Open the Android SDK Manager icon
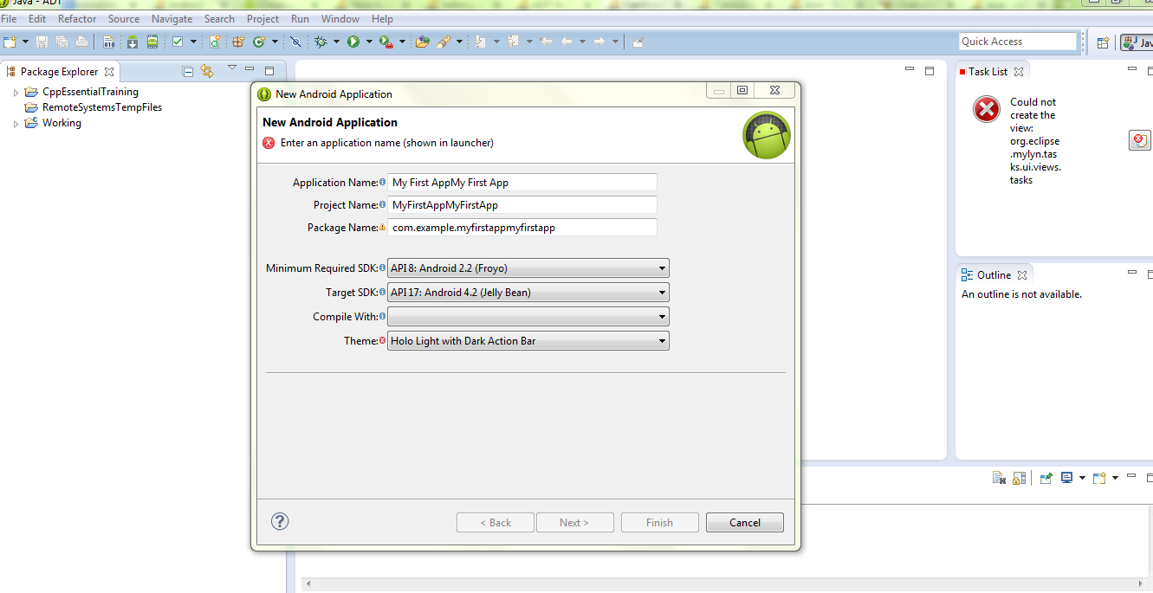This screenshot has height=593, width=1153. point(133,42)
